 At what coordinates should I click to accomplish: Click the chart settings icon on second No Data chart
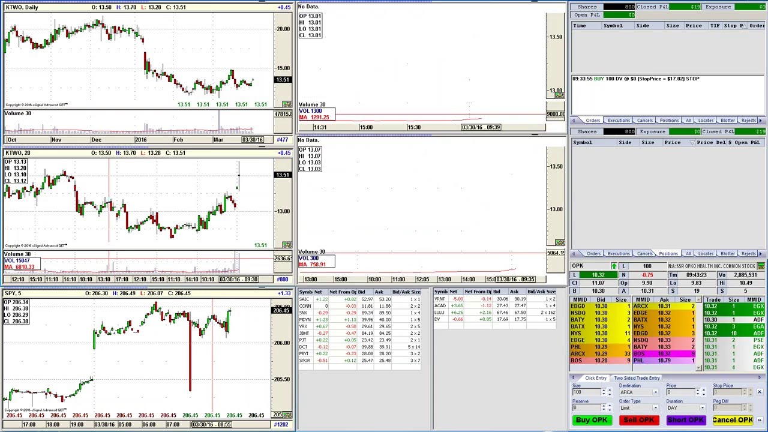click(559, 242)
